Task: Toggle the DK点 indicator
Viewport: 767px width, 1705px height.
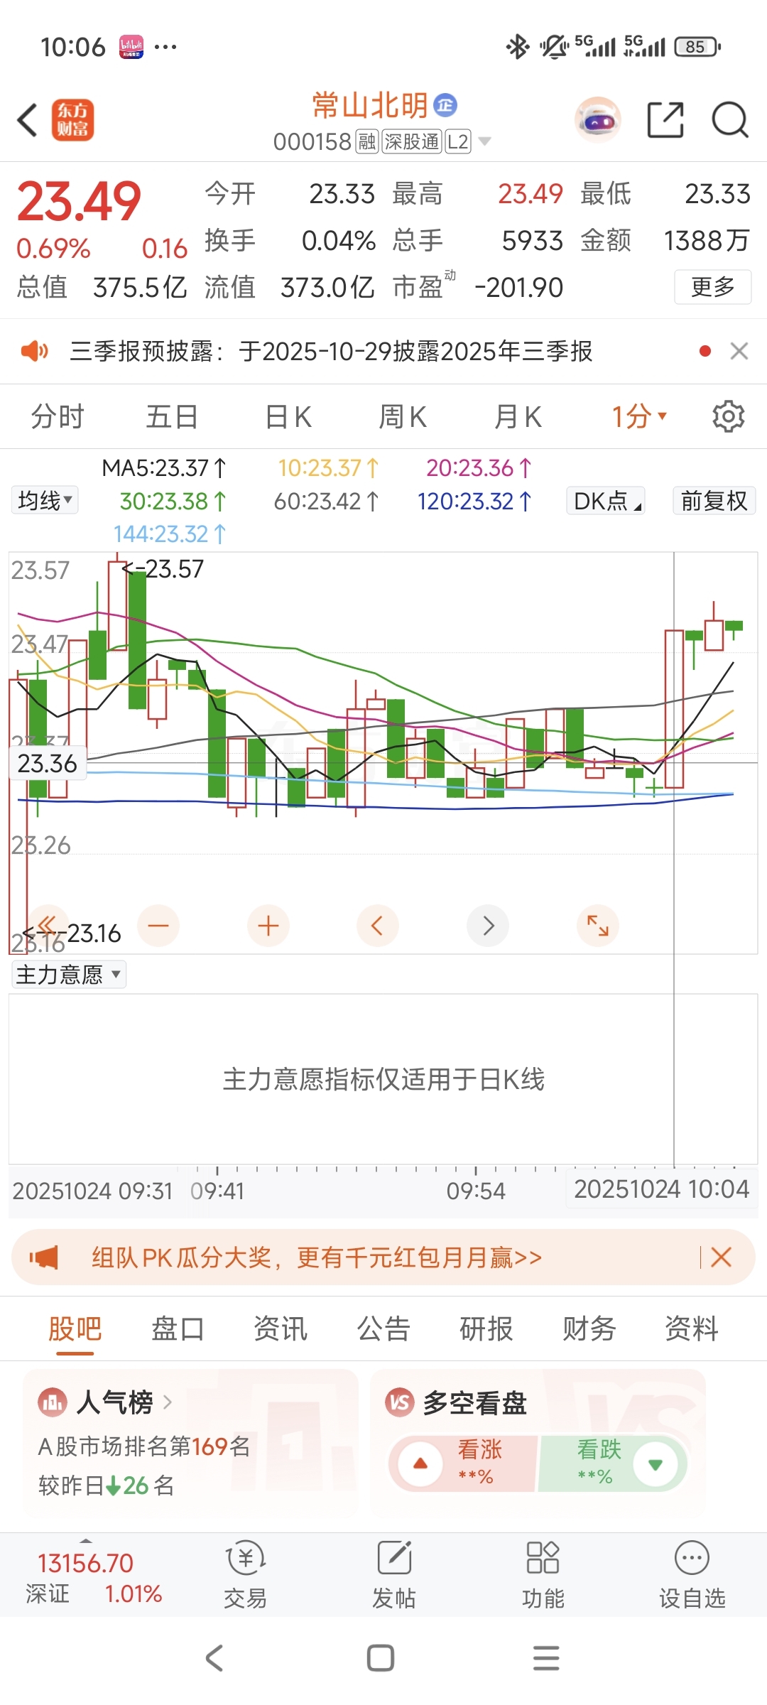Action: 605,501
